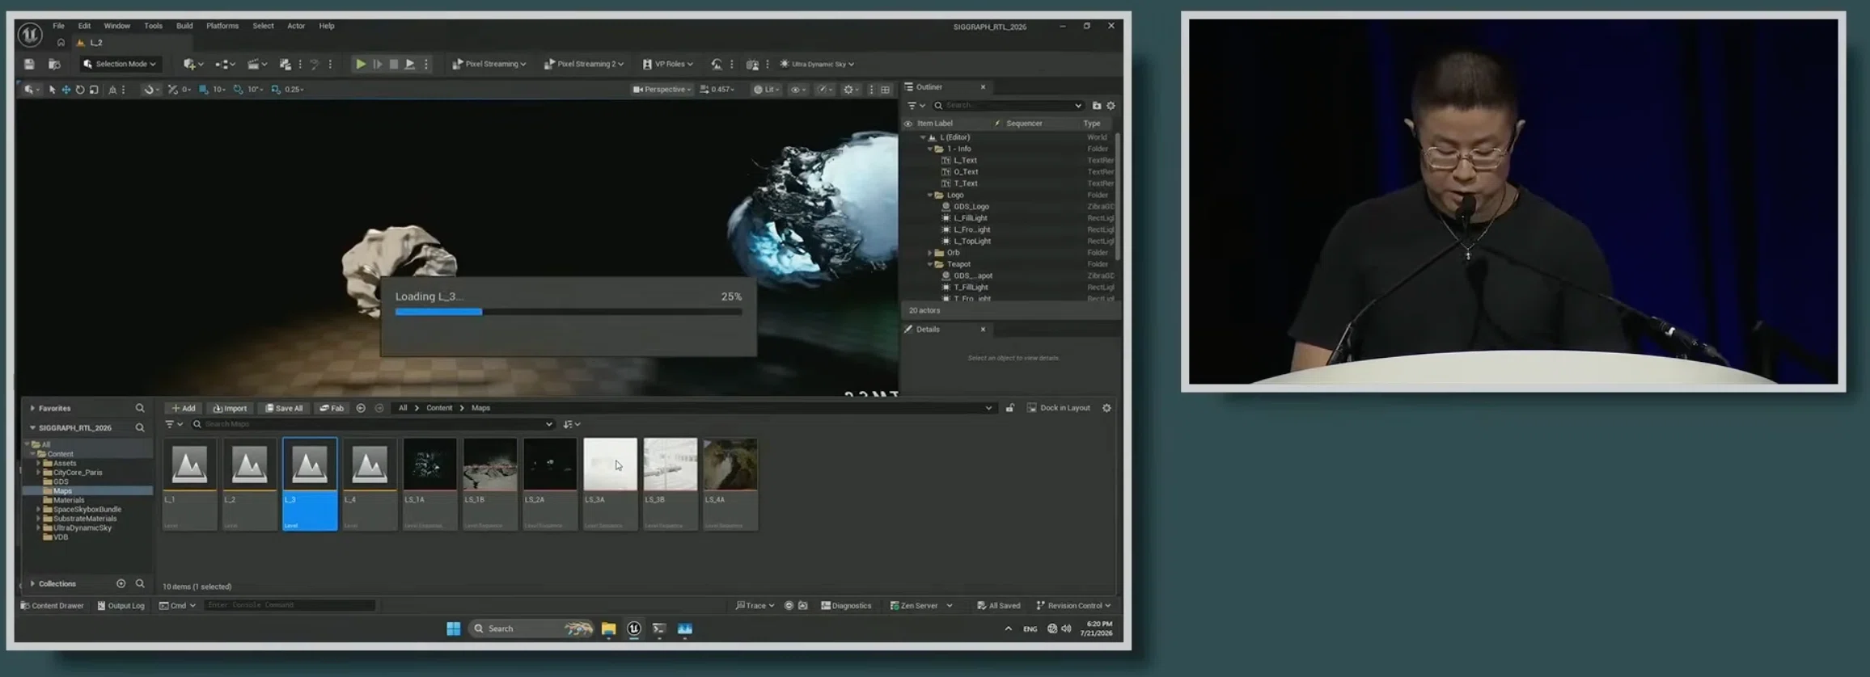Open the Window menu
1870x677 pixels.
click(x=116, y=26)
